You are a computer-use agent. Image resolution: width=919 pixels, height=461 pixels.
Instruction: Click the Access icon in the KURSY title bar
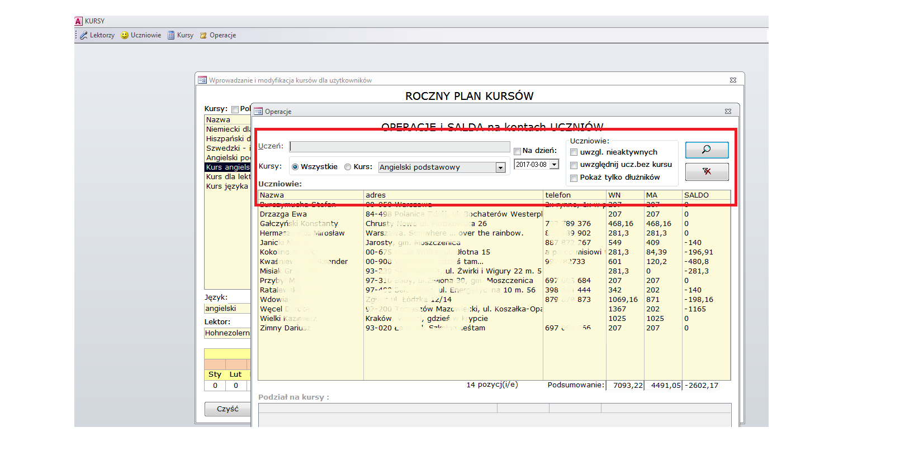pyautogui.click(x=79, y=21)
